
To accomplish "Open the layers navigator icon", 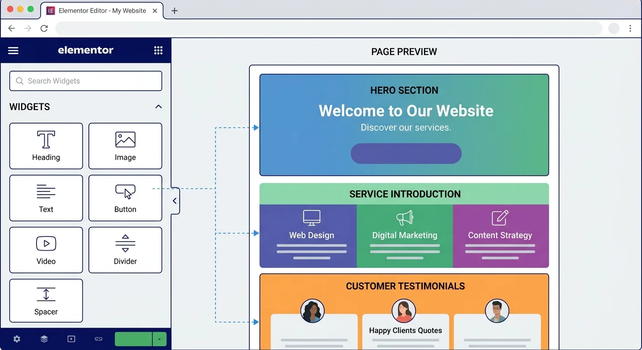I will [44, 339].
